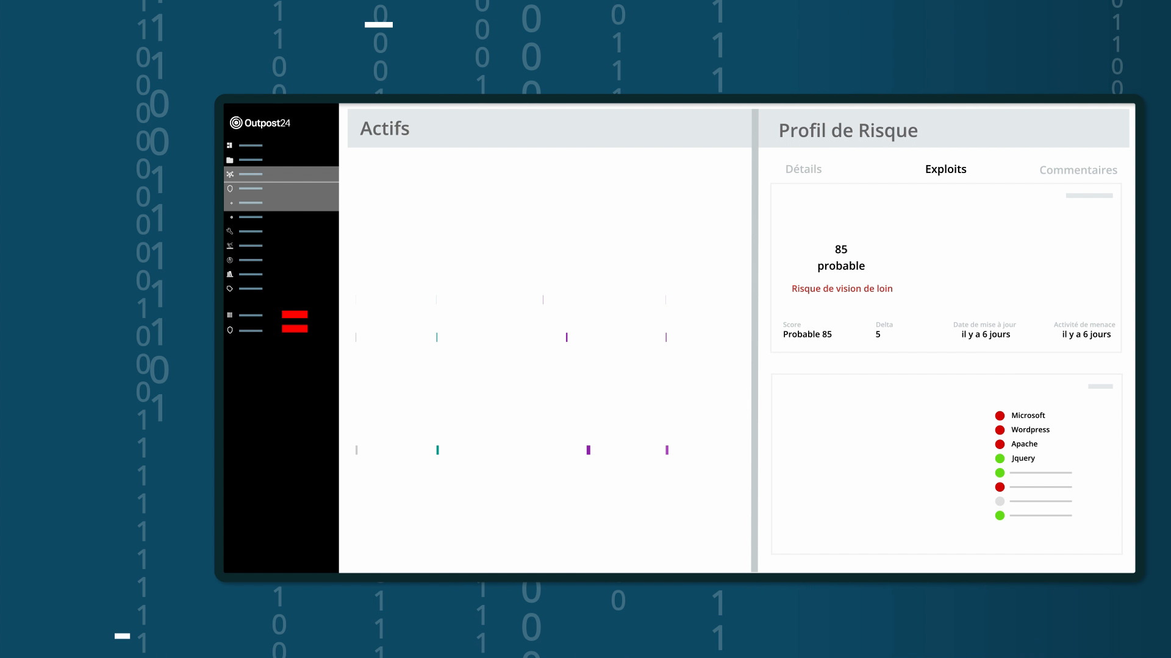
Task: Click the 'Risque de vision de loin' link
Action: click(842, 289)
